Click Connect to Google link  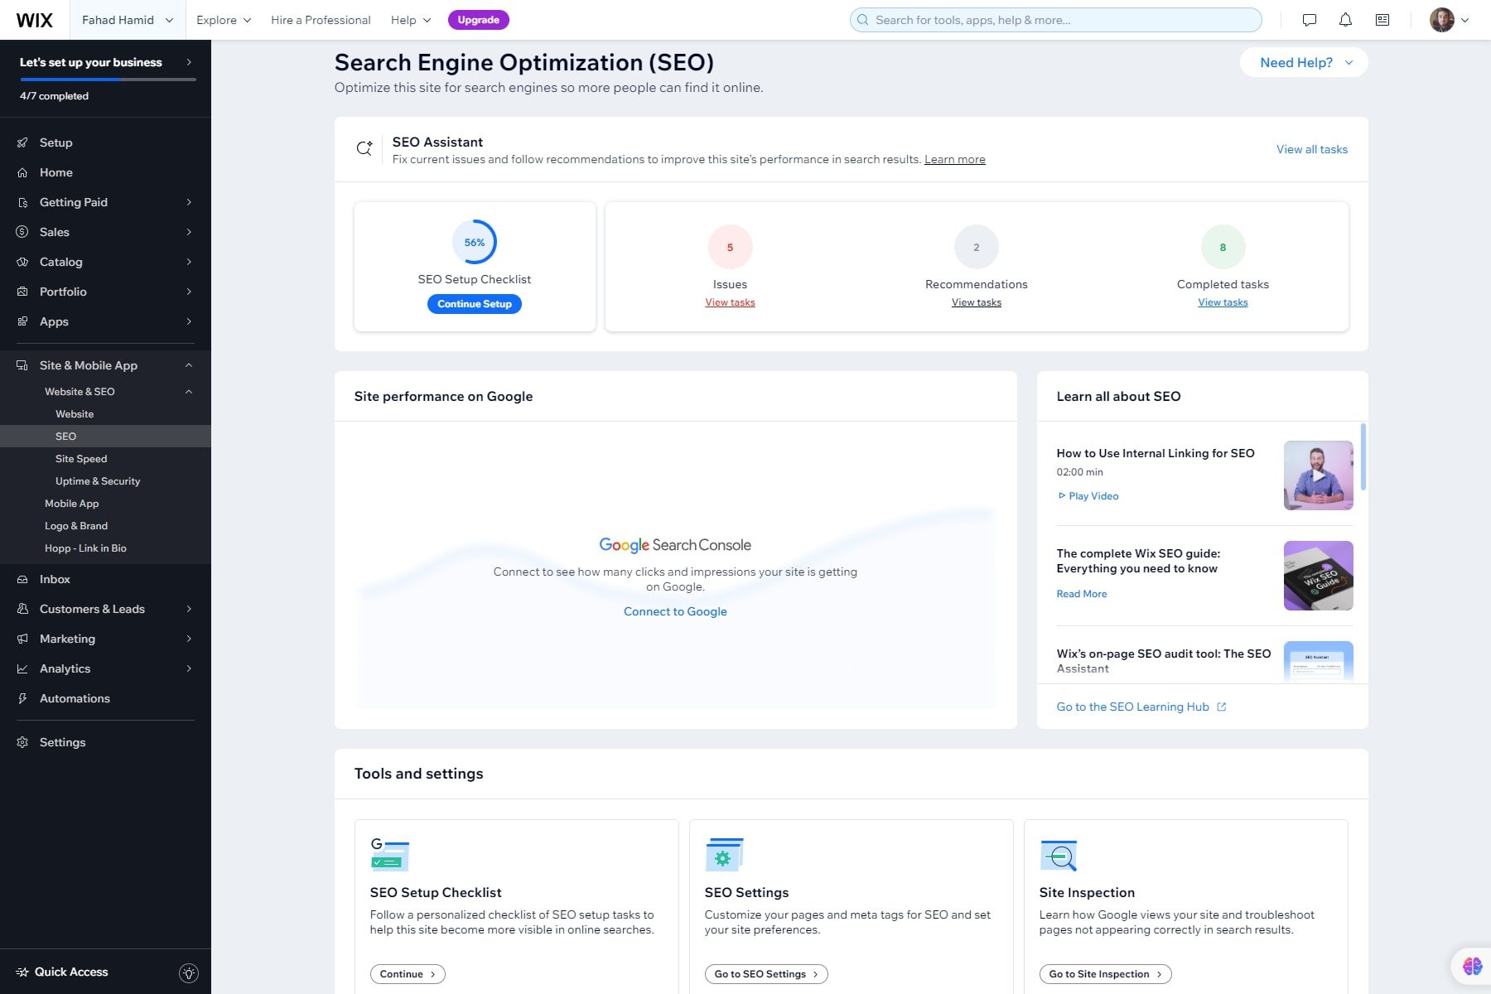[x=675, y=611]
